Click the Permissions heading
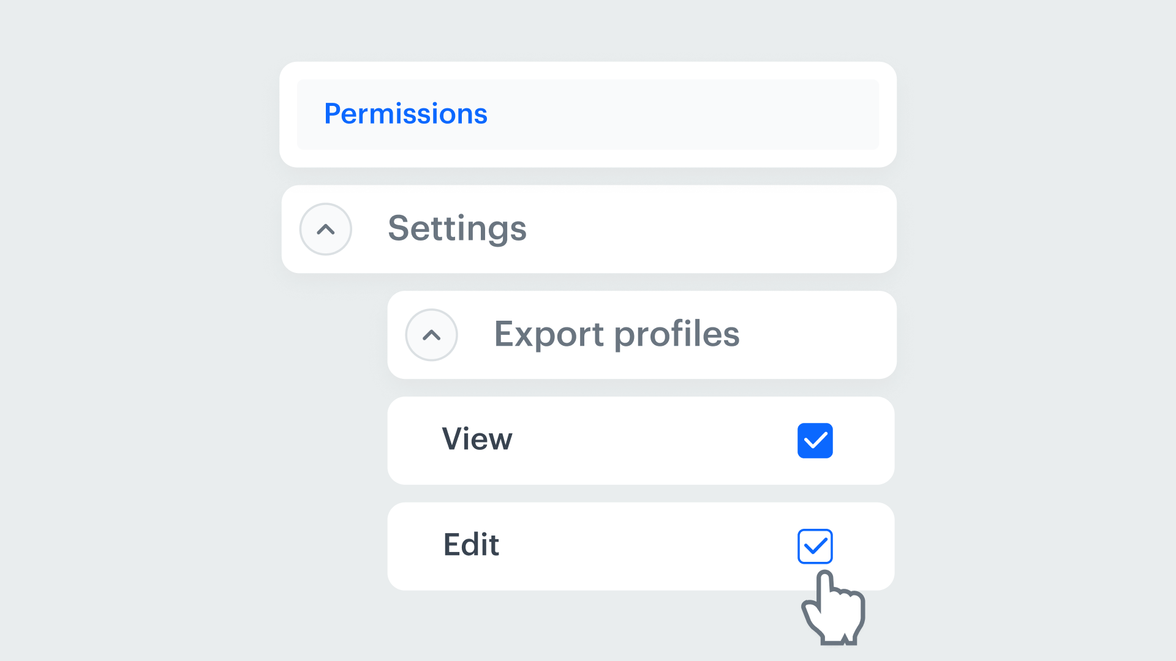Viewport: 1176px width, 661px height. point(405,114)
